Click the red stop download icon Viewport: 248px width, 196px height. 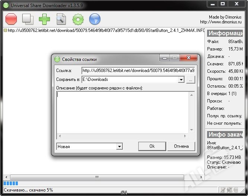pos(12,19)
